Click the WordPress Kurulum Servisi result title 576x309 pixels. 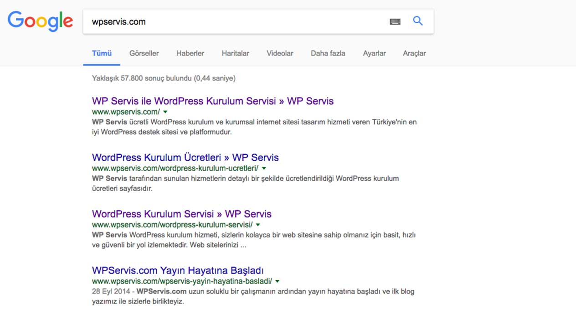click(x=181, y=213)
